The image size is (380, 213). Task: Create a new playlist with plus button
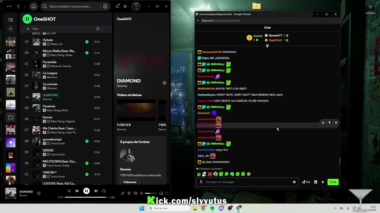pos(11,29)
